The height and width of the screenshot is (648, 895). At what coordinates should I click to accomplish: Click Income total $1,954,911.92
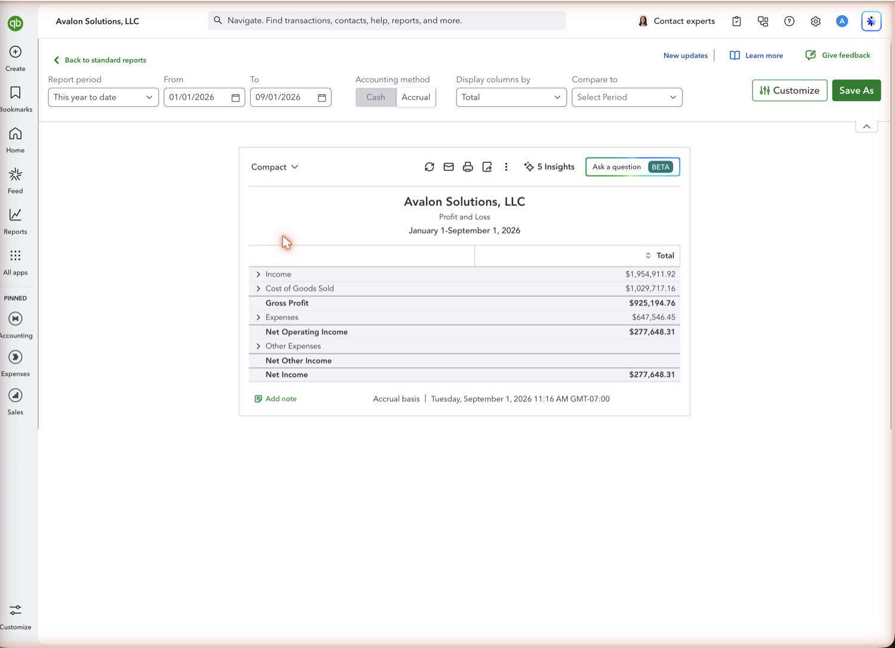650,274
